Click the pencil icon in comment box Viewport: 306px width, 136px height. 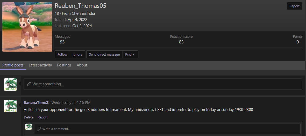click(x=39, y=129)
